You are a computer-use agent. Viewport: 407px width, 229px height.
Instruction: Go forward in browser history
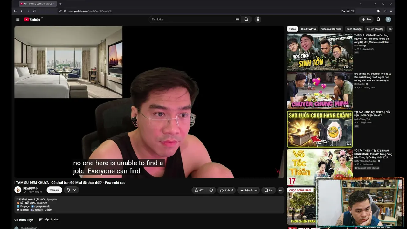coord(28,11)
